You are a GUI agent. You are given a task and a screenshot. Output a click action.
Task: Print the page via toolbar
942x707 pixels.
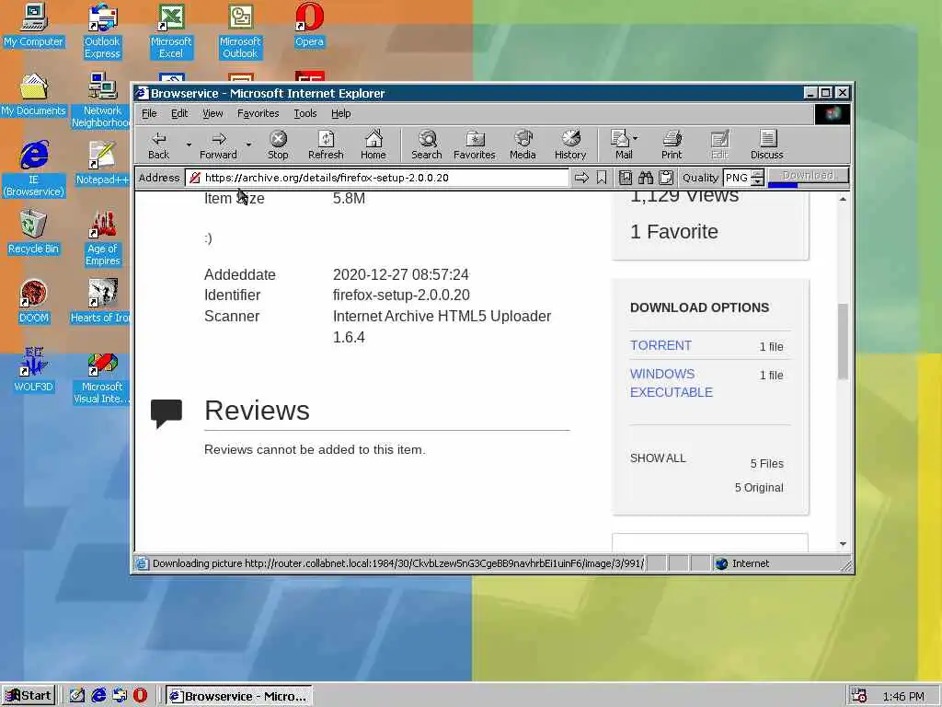pyautogui.click(x=672, y=145)
